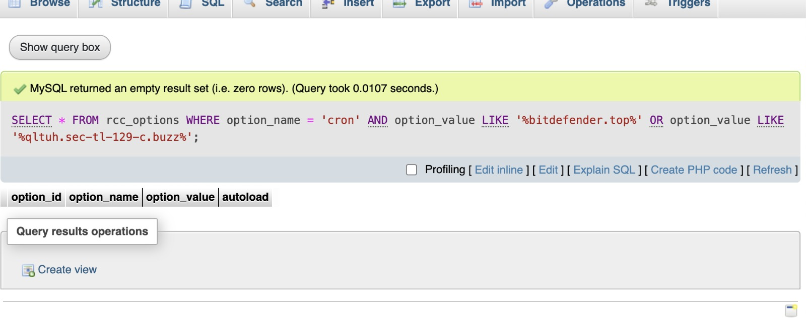This screenshot has width=806, height=320.
Task: Open the console icon at bottom right
Action: pyautogui.click(x=791, y=310)
